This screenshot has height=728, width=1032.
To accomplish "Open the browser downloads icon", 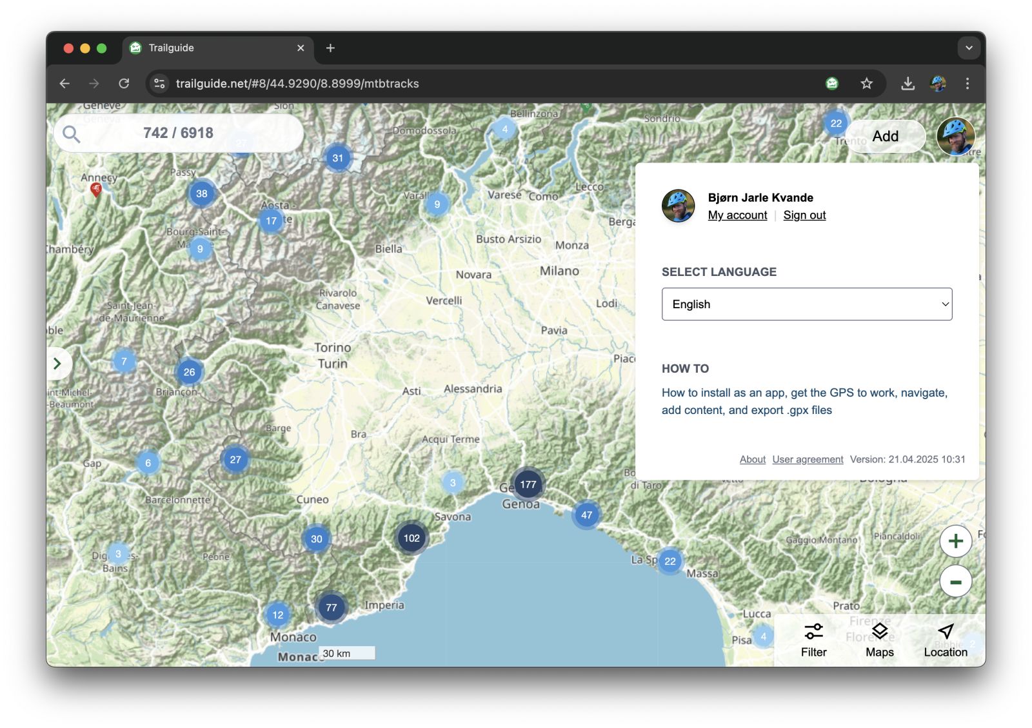I will point(908,83).
